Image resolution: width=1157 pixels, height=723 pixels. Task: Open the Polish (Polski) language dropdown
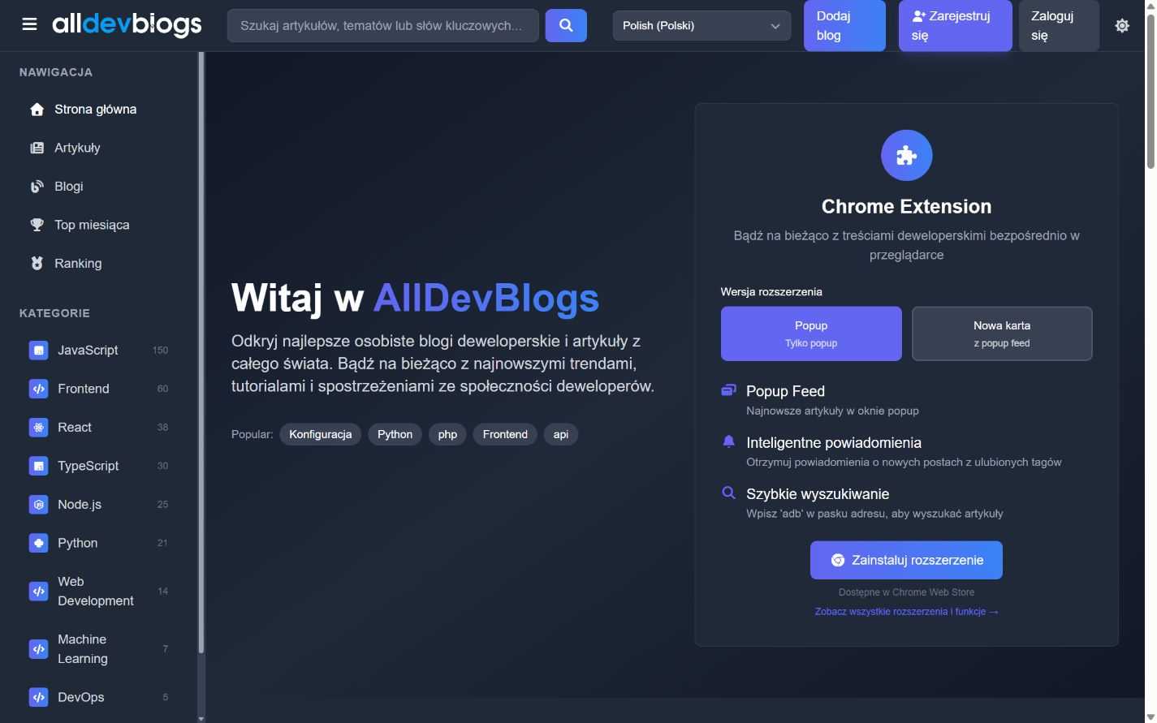point(702,25)
